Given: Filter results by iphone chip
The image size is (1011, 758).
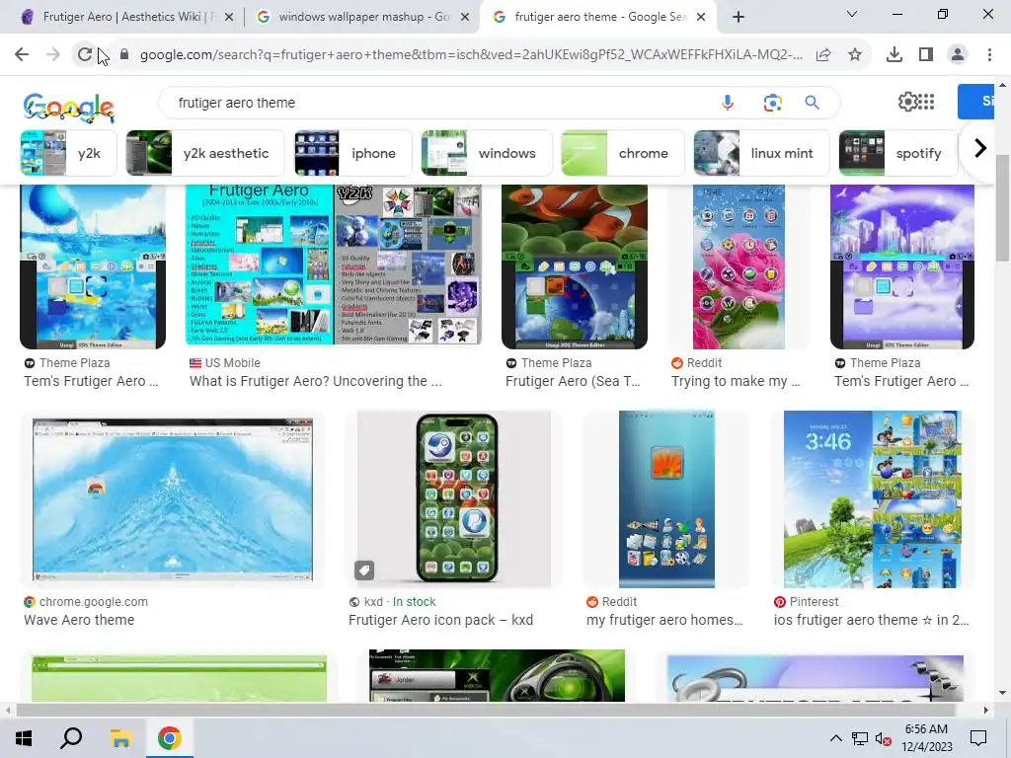Looking at the screenshot, I should click(x=352, y=153).
